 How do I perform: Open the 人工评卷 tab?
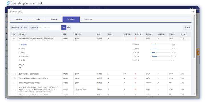[36, 20]
